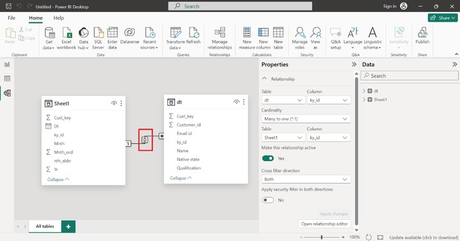Viewport: 460px width, 241px height.
Task: Toggle visibility of Sheet1 table
Action: (x=114, y=103)
